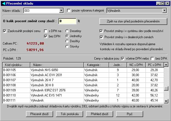Screen dimensions: 171x121
Task: Select the Desetiny radio option
Action: tap(67, 31)
